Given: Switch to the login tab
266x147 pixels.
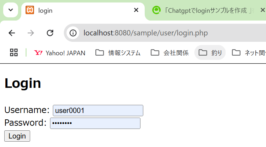Looking at the screenshot, I should 83,11.
